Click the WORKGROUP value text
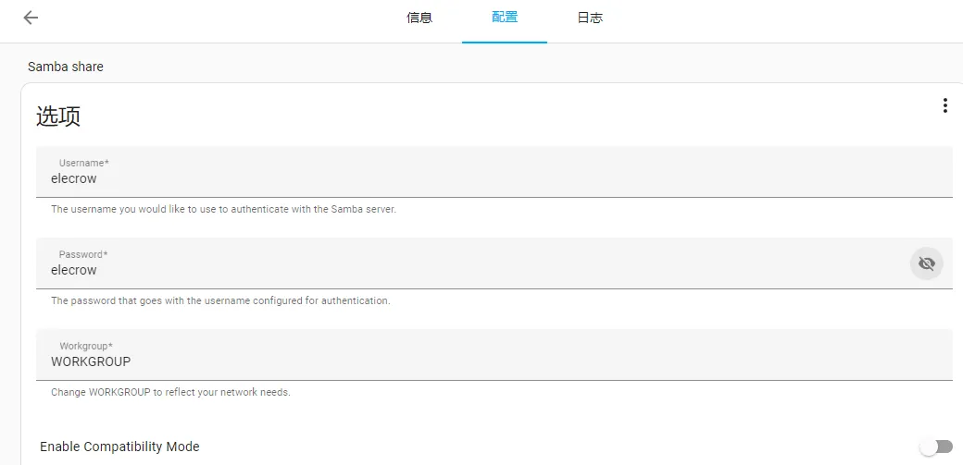 click(x=91, y=361)
